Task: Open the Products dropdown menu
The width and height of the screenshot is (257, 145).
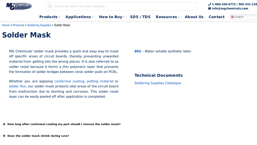Action: tap(49, 17)
